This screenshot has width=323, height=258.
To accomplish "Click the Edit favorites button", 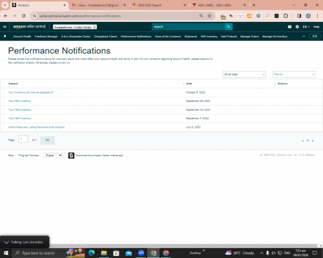I will (315, 36).
